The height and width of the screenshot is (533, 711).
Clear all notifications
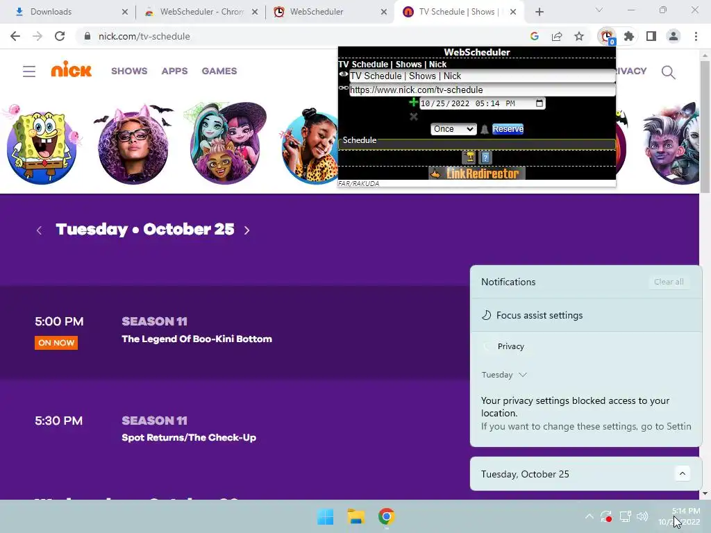(x=669, y=282)
